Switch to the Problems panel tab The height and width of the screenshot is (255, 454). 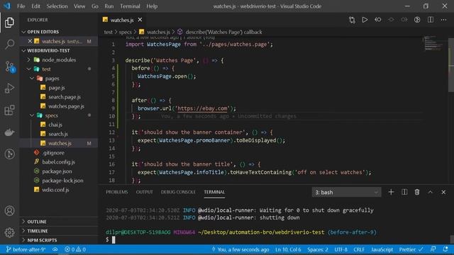[x=116, y=192]
